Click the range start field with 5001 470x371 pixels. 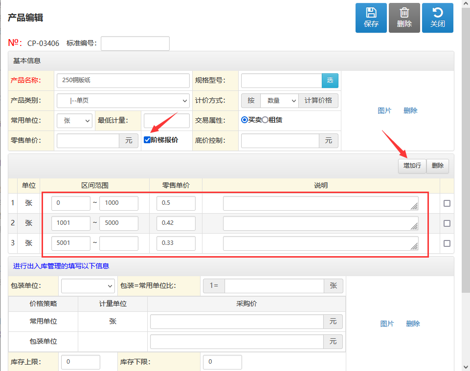[71, 243]
